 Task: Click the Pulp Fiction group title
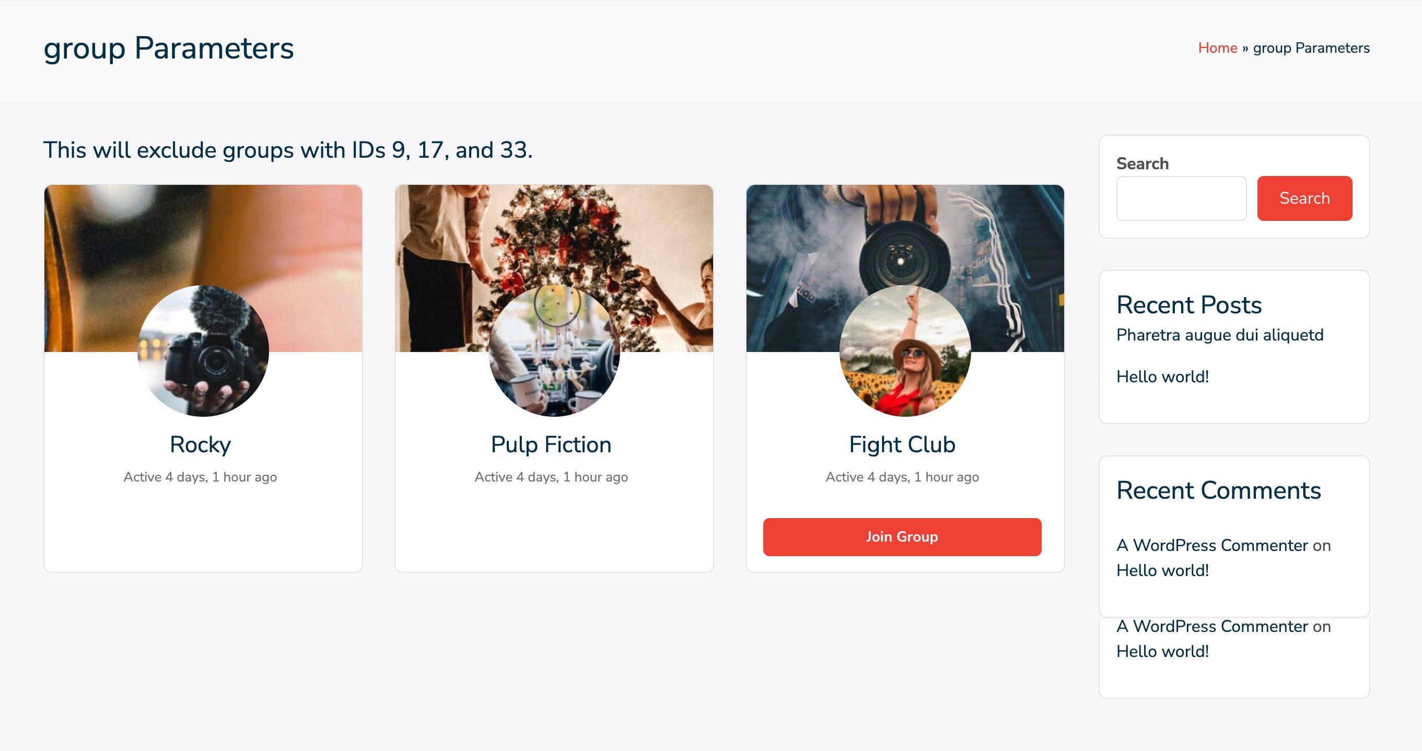click(551, 445)
